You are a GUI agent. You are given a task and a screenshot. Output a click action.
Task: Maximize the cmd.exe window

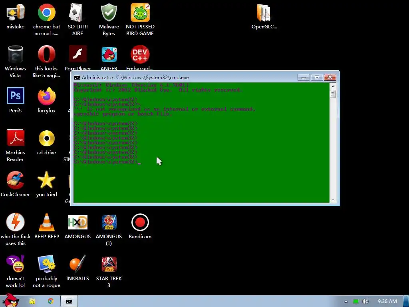[x=317, y=78]
